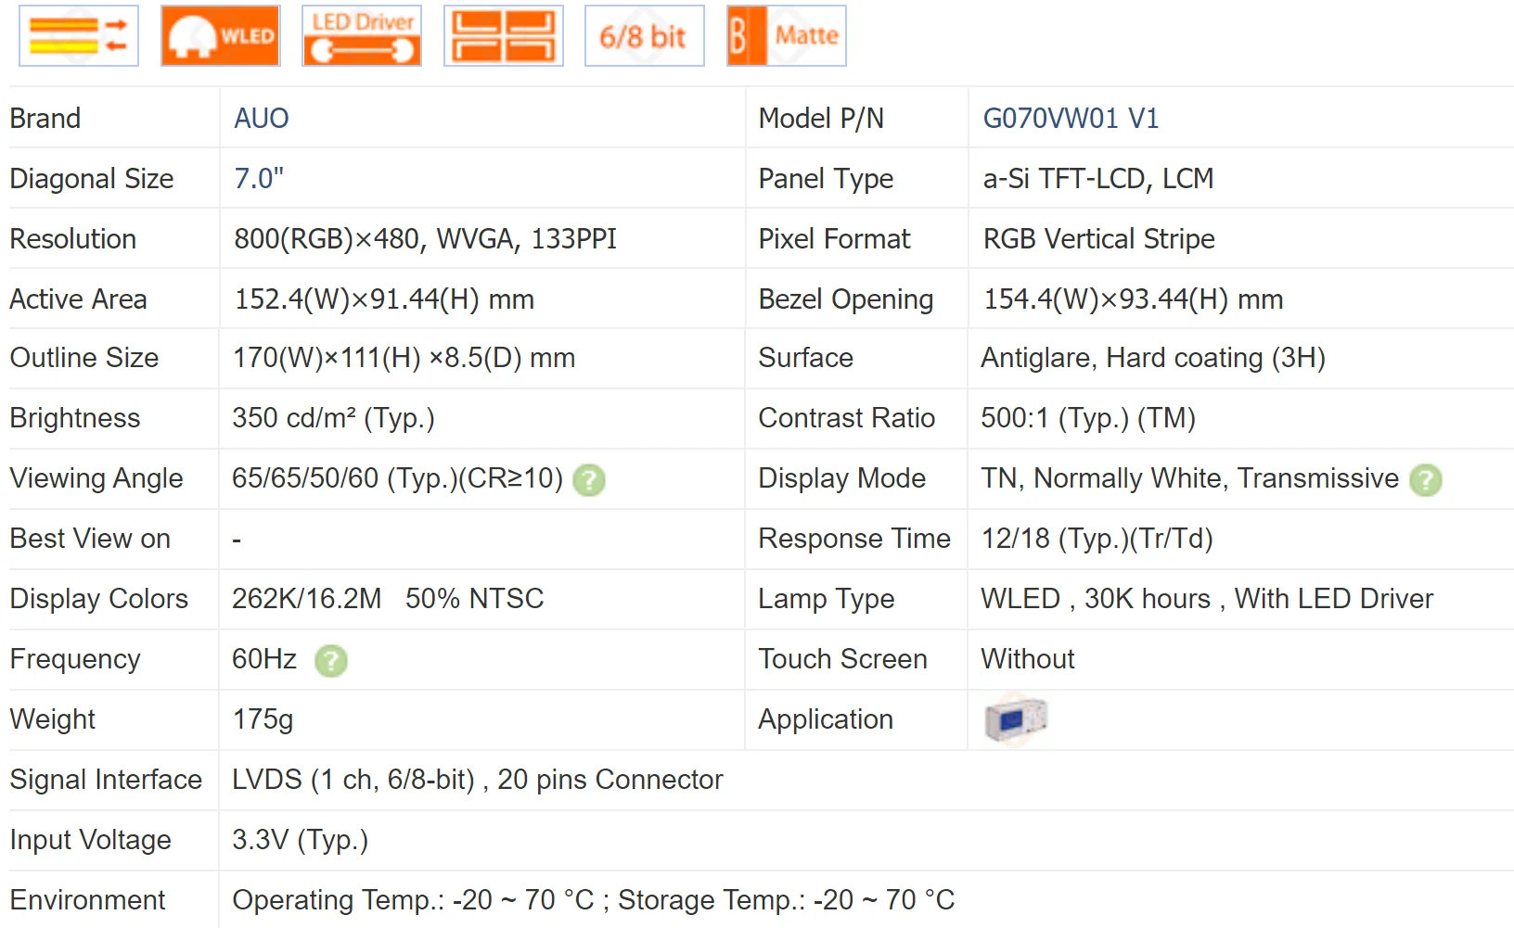
Task: Open the G070VW01 V1 model link
Action: pos(1071,119)
